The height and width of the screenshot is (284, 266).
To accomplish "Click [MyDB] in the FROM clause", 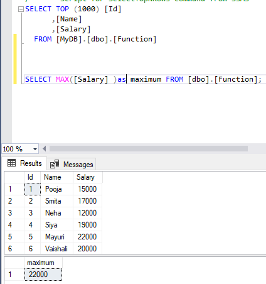I will 69,39.
